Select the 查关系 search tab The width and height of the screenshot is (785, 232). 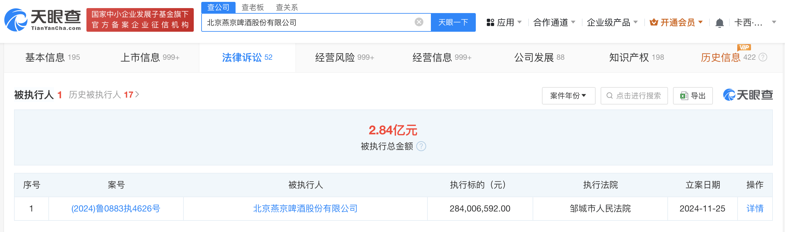tap(287, 7)
